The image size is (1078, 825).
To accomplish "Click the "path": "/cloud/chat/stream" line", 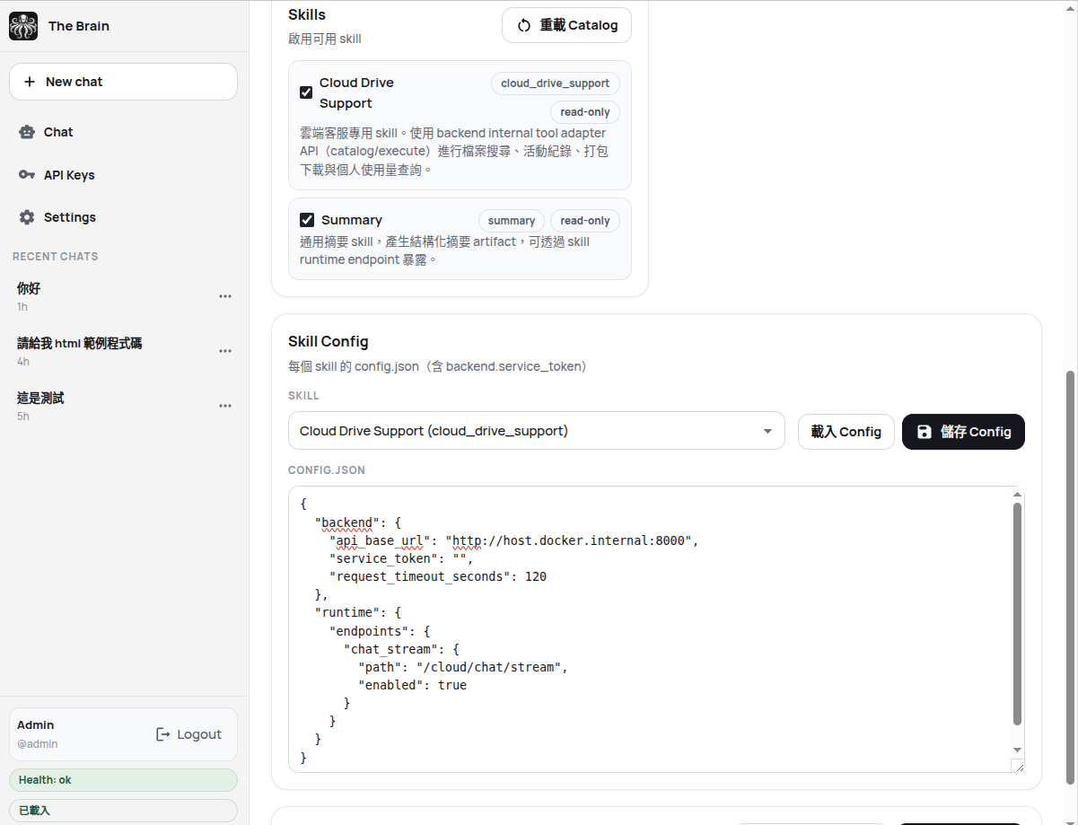I will click(x=463, y=667).
